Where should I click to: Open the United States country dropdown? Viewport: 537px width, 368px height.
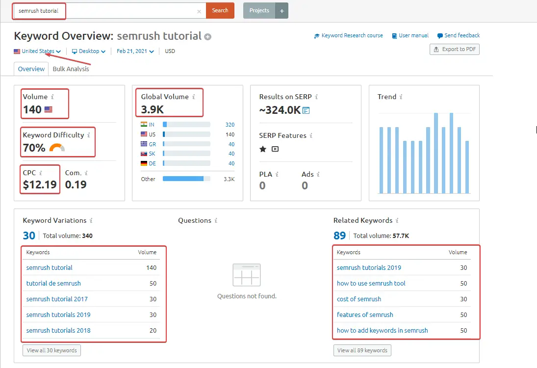tap(37, 51)
